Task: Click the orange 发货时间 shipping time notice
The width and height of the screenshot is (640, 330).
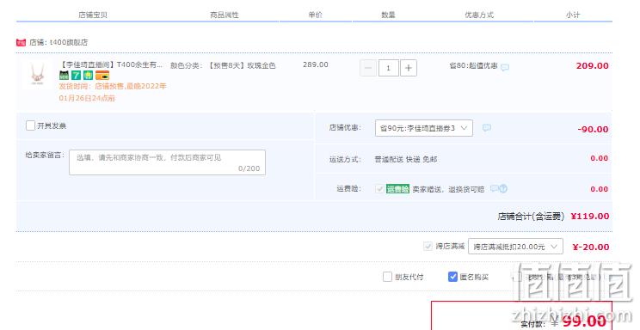Action: pyautogui.click(x=113, y=92)
